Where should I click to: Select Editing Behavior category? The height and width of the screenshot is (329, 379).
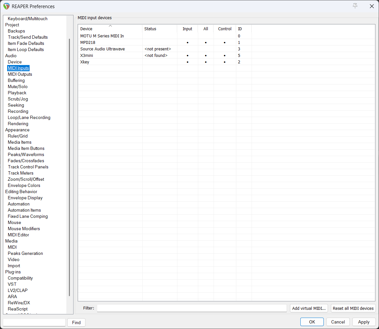21,192
